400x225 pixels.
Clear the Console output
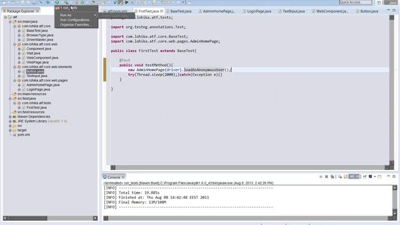pyautogui.click(x=340, y=176)
